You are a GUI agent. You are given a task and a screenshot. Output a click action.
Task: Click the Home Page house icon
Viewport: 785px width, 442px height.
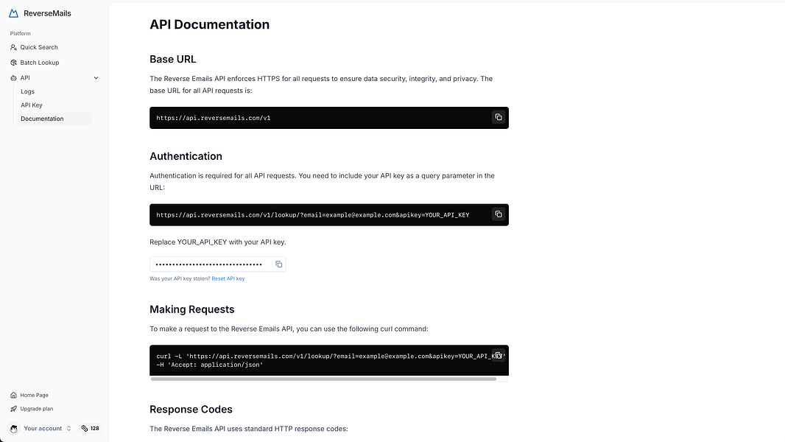pyautogui.click(x=13, y=395)
